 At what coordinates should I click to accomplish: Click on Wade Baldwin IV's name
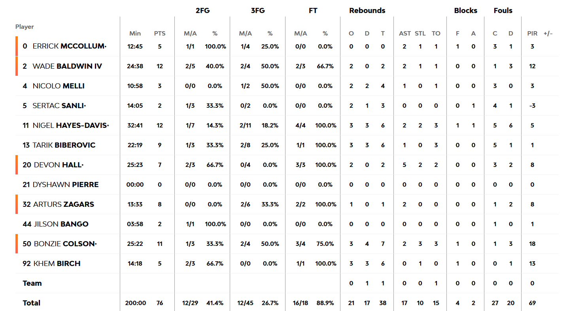point(67,66)
